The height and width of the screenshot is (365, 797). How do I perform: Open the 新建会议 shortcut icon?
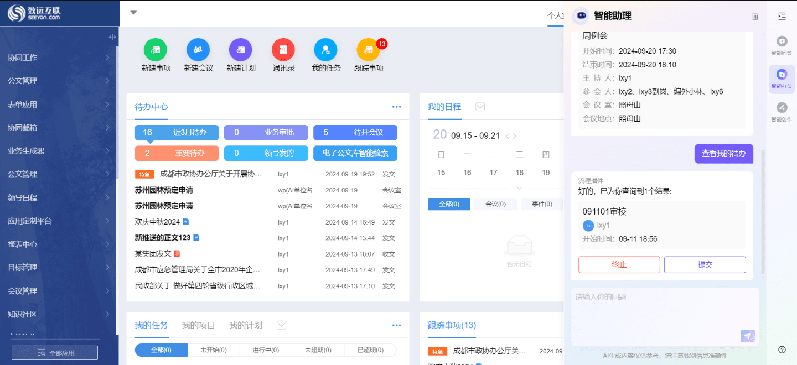click(x=198, y=50)
